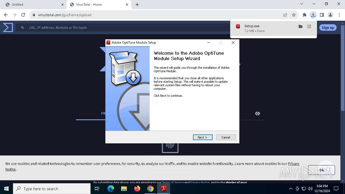
Task: Click the taskbar search box
Action: pyautogui.click(x=52, y=189)
